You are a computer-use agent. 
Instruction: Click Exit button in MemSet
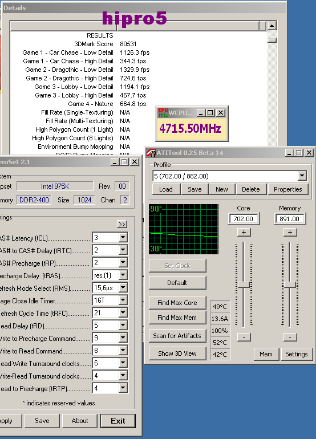(118, 421)
